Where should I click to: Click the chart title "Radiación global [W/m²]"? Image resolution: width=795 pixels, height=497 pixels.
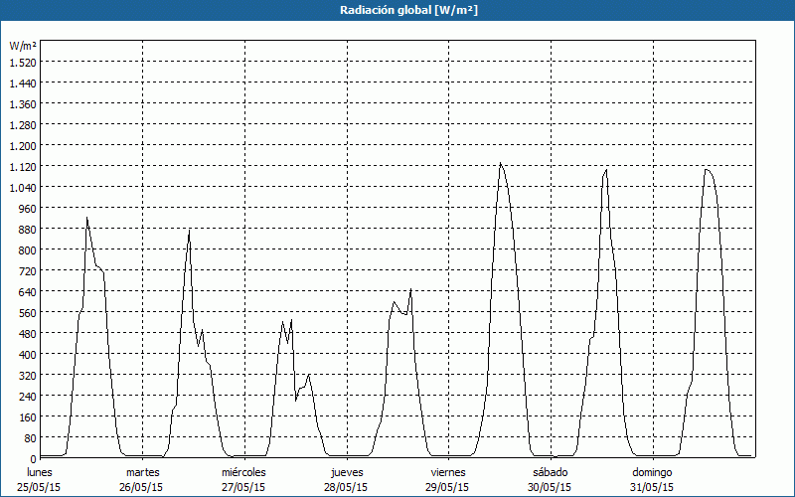point(397,10)
